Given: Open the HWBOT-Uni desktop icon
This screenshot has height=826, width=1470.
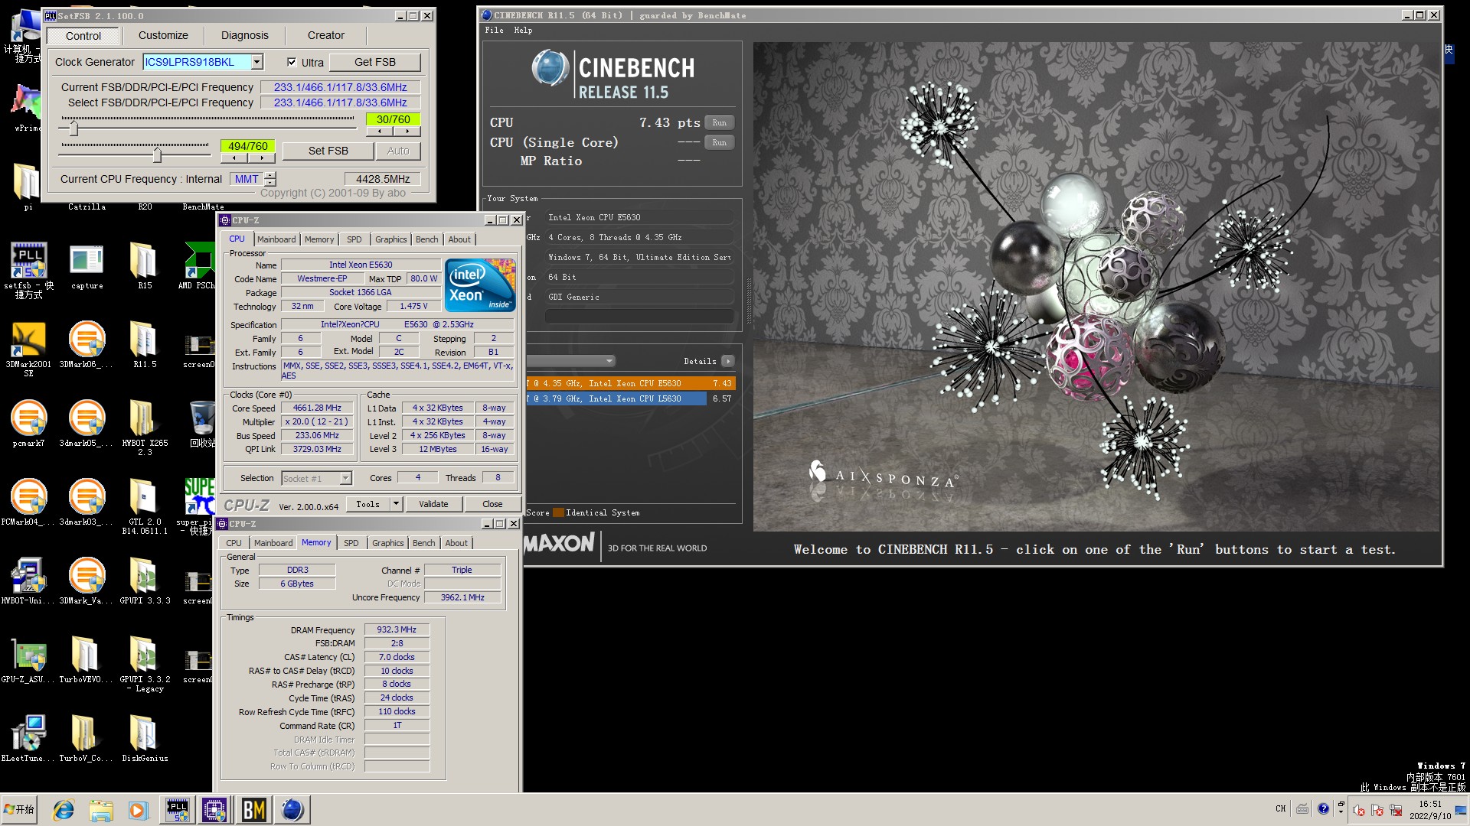Looking at the screenshot, I should pos(28,581).
